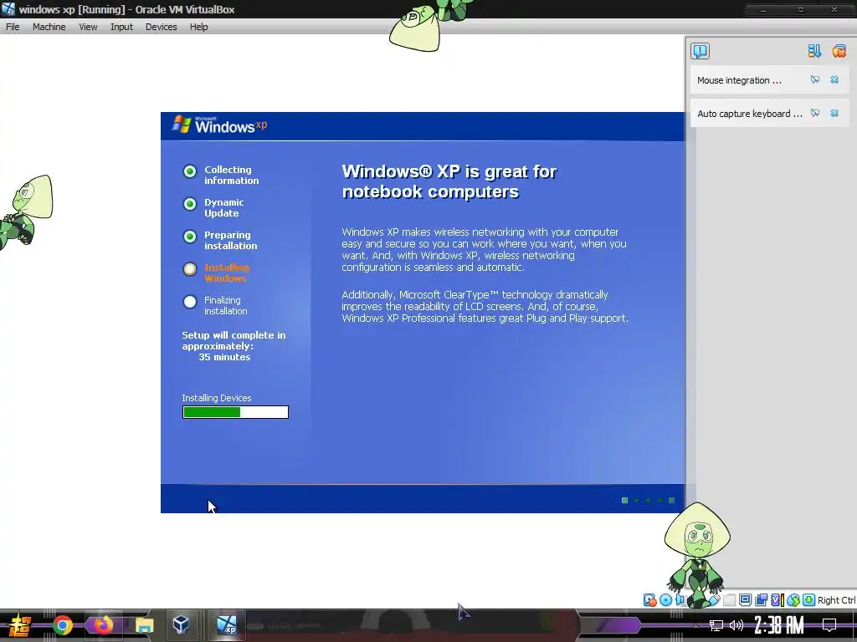Launch Google Chrome from the taskbar
The height and width of the screenshot is (642, 857).
(x=62, y=625)
